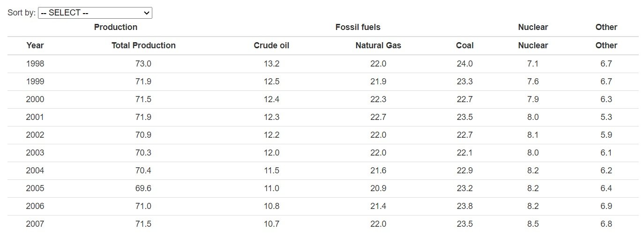Click Other value 5.3
The image size is (643, 238).
pos(606,117)
